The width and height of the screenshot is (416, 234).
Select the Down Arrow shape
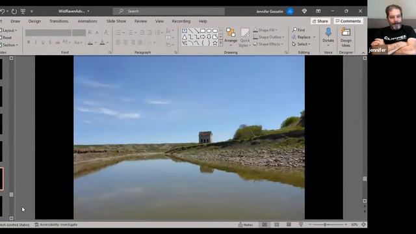pyautogui.click(x=209, y=37)
